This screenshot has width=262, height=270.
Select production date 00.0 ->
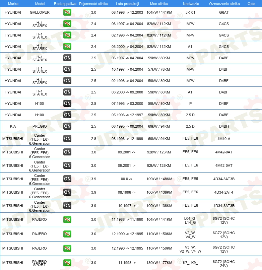pos(127,179)
